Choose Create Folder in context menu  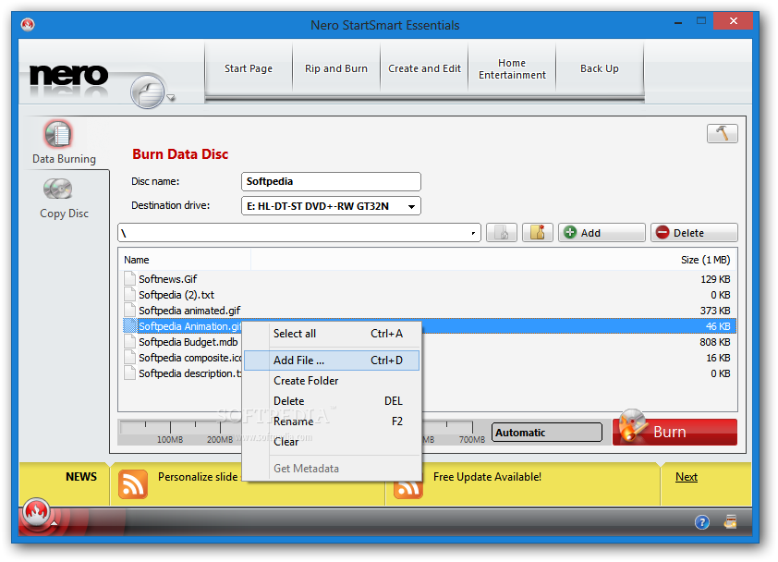point(332,381)
